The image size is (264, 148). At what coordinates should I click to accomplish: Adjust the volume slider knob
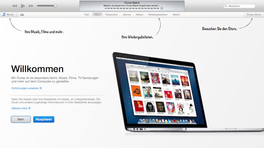click(x=55, y=6)
